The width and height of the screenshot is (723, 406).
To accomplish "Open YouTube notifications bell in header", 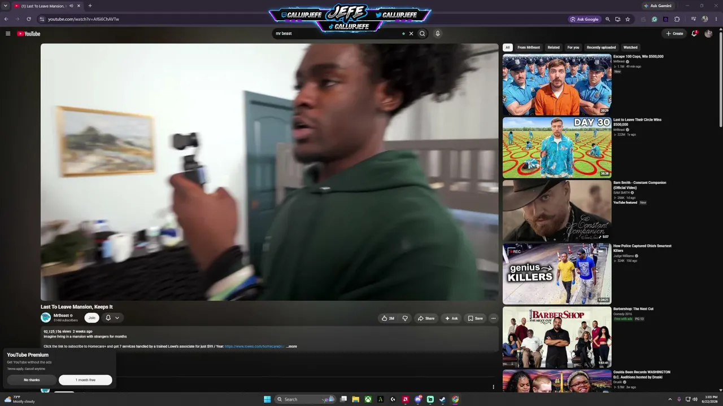I will [x=694, y=34].
